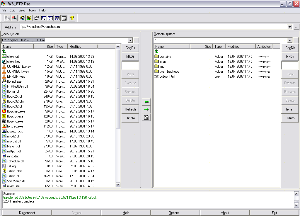This screenshot has height=216, width=300.
Task: Expand the remote path dropdown arrow
Action: click(x=290, y=40)
